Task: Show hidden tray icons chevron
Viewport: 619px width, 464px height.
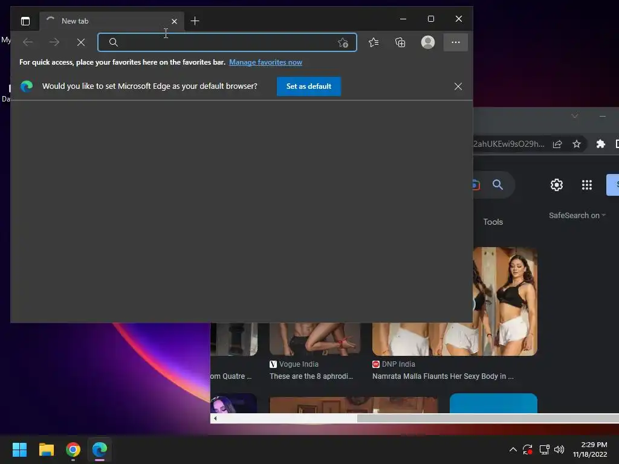Action: click(513, 449)
